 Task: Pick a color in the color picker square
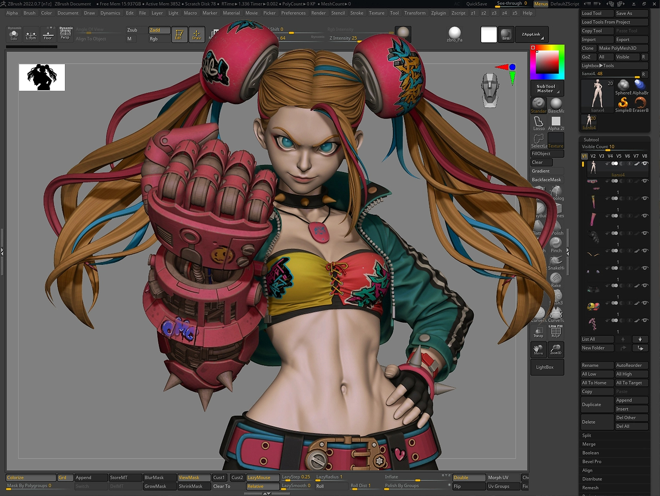click(547, 62)
